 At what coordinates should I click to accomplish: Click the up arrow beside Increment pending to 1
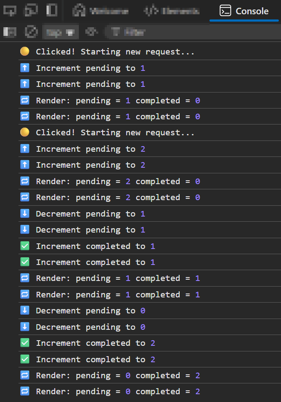25,67
